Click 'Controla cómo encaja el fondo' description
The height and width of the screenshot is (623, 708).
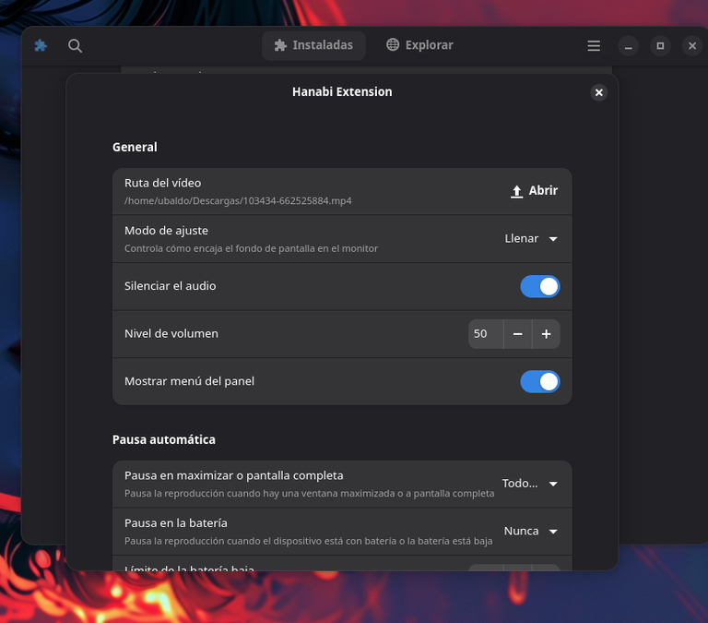(x=251, y=248)
